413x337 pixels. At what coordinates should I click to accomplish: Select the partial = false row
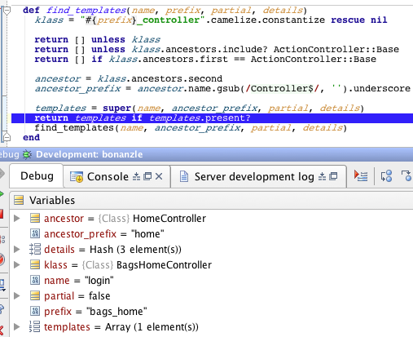(211, 295)
